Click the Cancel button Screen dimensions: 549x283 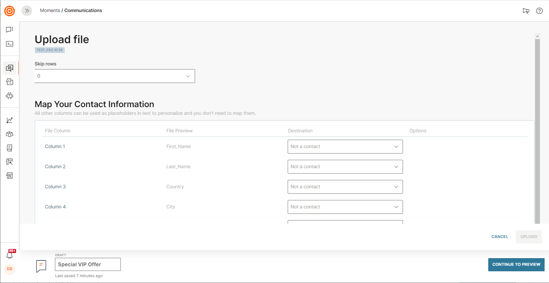(x=500, y=237)
